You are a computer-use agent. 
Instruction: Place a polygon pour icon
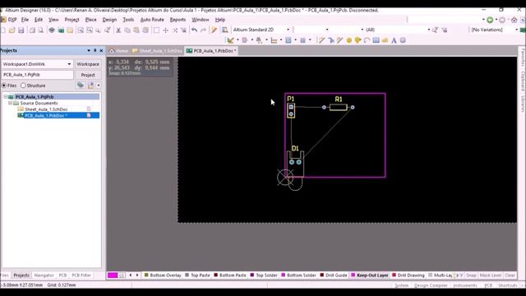coord(385,40)
